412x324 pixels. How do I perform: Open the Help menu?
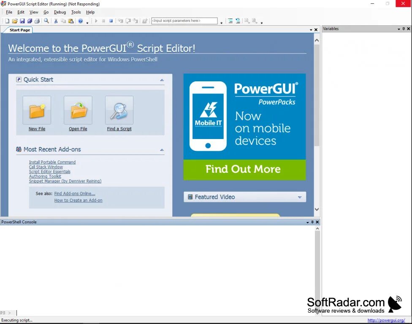click(x=90, y=12)
